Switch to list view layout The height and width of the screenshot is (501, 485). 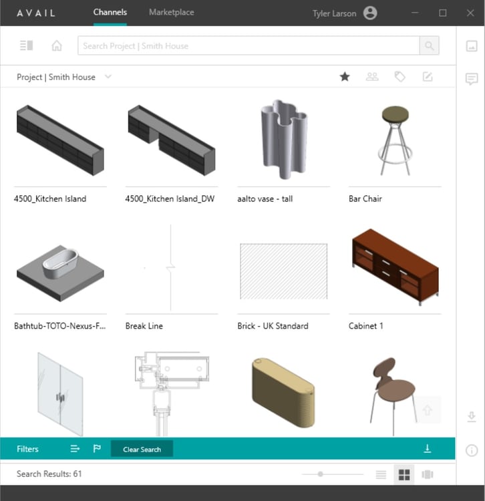pos(381,474)
